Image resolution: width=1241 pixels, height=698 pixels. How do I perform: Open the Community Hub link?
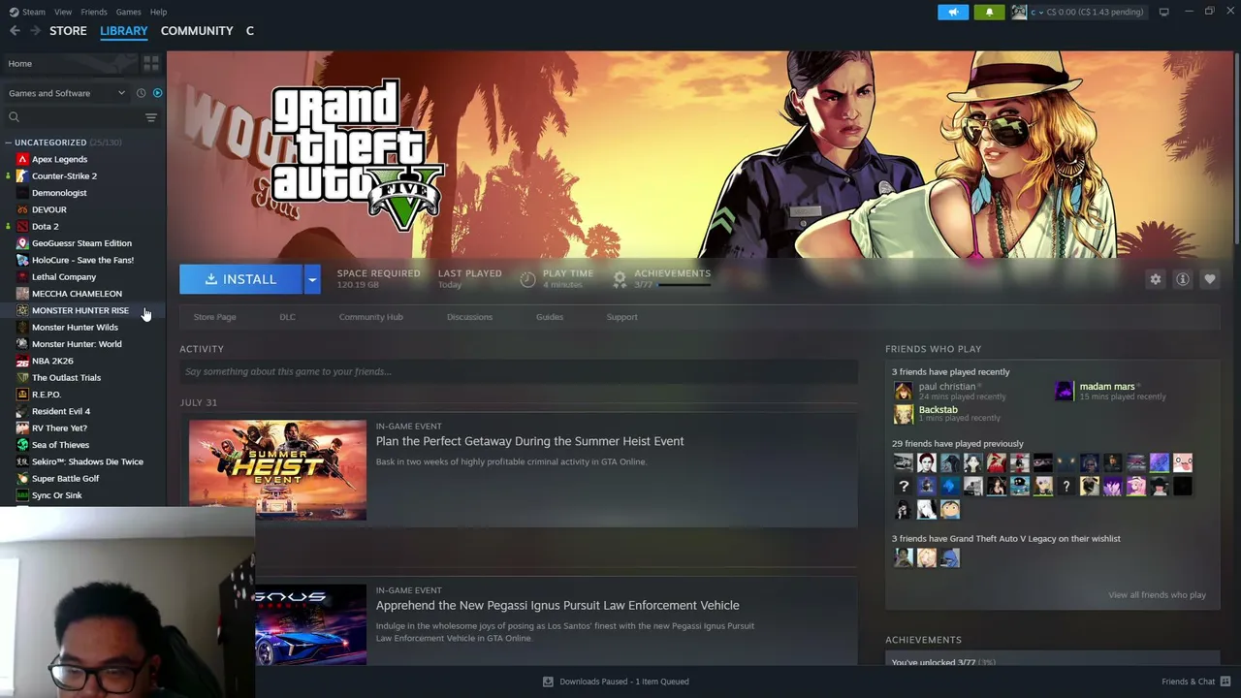pyautogui.click(x=370, y=317)
